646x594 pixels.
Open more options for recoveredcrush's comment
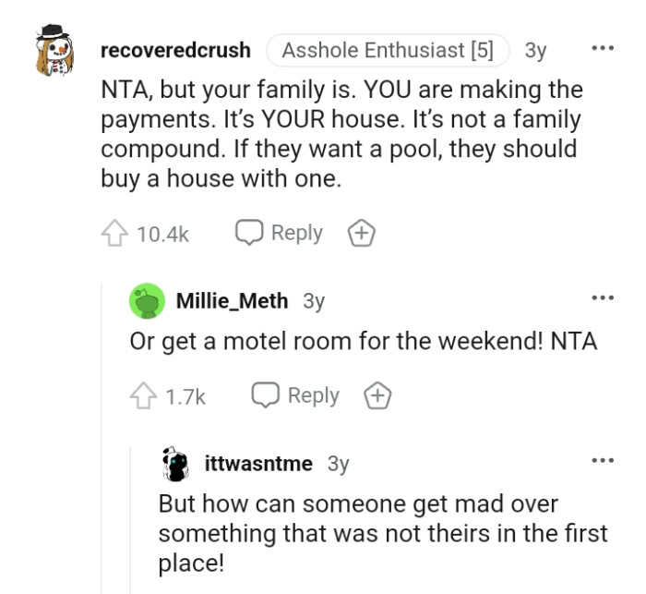coord(603,47)
